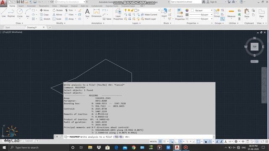Image resolution: width=269 pixels, height=151 pixels.
Task: Toggle Snap mode in status bar
Action: point(164,141)
